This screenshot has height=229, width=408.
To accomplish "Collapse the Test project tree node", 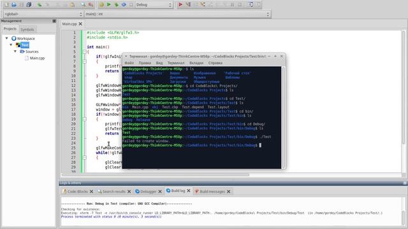I will coord(11,45).
